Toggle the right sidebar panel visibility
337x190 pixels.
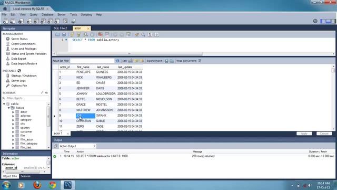tap(333, 21)
